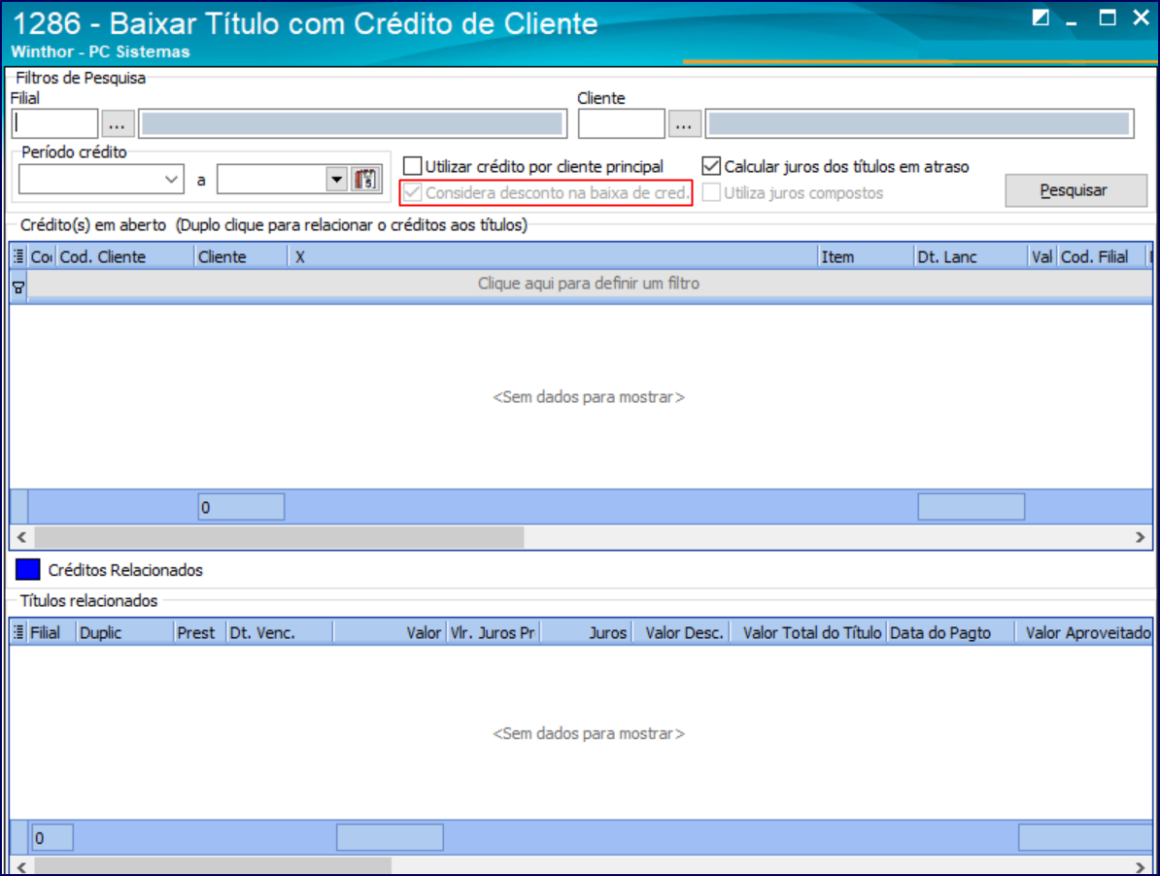Enable Utilizar crédito por cliente principal
Screen dimensions: 1160x876
click(x=413, y=166)
